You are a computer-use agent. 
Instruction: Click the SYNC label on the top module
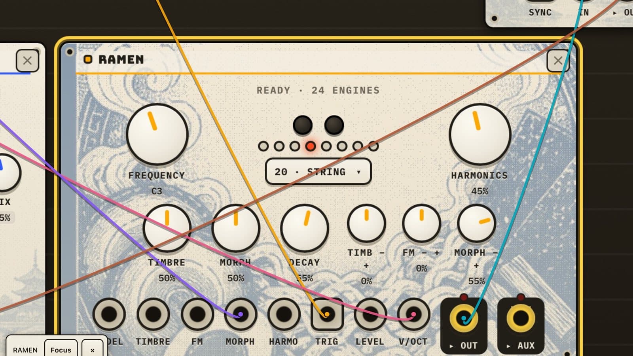pyautogui.click(x=540, y=12)
